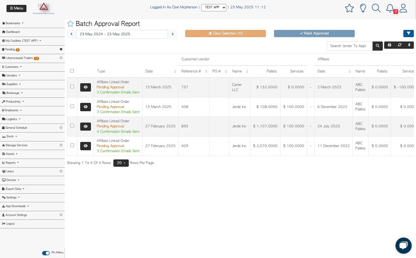Viewport: 416px width, 258px height.
Task: Open the notifications bell
Action: 390,8
